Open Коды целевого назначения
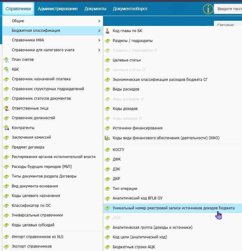242x251 pixels. tap(53, 196)
